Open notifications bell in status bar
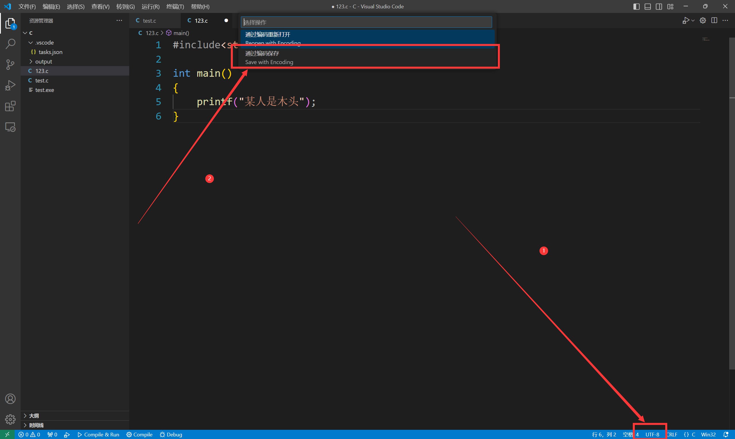The width and height of the screenshot is (735, 439). tap(726, 434)
